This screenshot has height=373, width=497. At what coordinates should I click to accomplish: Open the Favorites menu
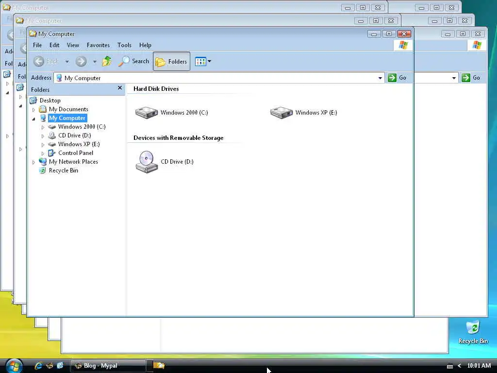(98, 45)
